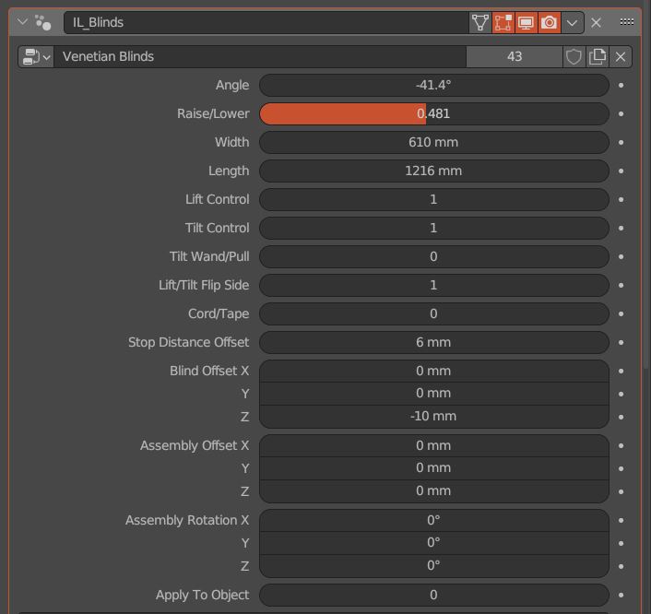Collapse the IL_Blinds modifier panel
This screenshot has height=614, width=651.
[x=22, y=22]
